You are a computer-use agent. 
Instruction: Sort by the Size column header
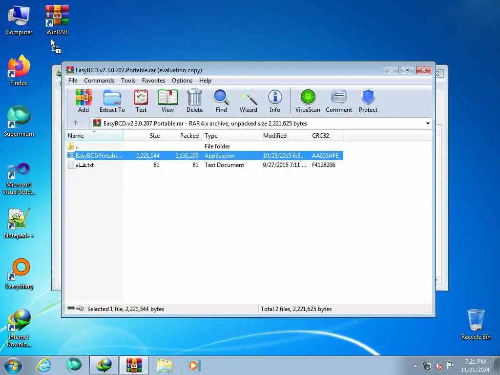tap(143, 136)
